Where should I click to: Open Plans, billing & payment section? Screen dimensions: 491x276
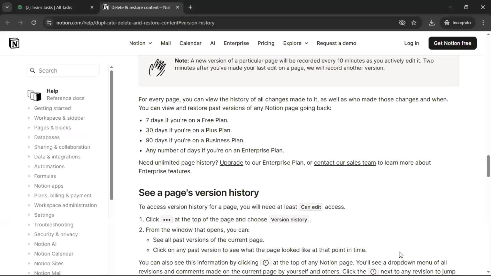tap(63, 196)
